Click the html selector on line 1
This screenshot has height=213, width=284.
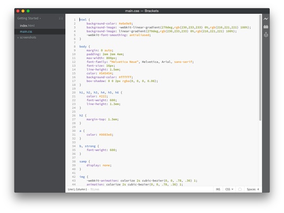(x=83, y=20)
